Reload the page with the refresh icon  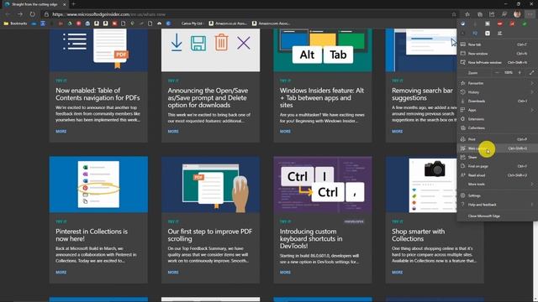(x=32, y=14)
